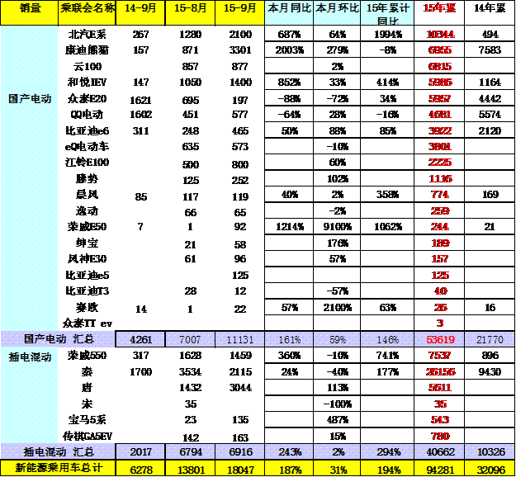This screenshot has height=477, width=516.
Task: Click the 传祺GA5EV row name
Action: click(88, 437)
